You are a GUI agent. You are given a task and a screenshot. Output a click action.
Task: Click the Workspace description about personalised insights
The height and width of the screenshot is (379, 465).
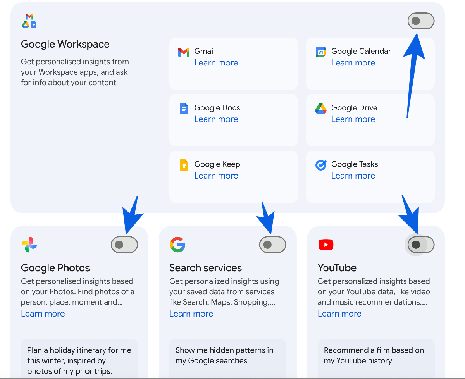tap(75, 72)
